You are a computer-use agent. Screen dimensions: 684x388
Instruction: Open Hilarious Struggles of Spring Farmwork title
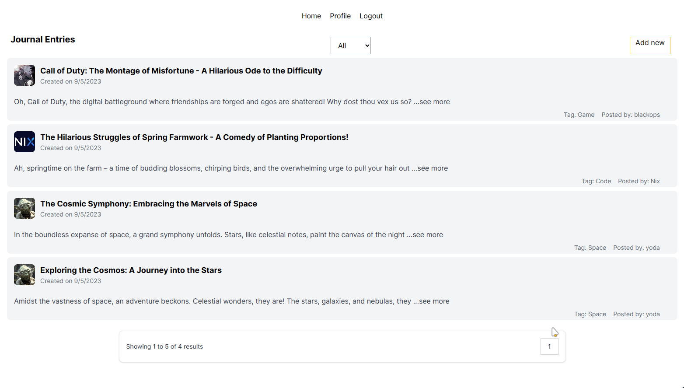click(x=194, y=137)
